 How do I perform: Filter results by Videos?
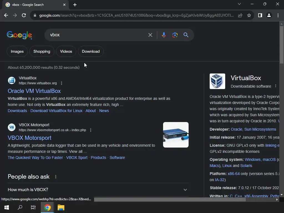[x=66, y=51]
